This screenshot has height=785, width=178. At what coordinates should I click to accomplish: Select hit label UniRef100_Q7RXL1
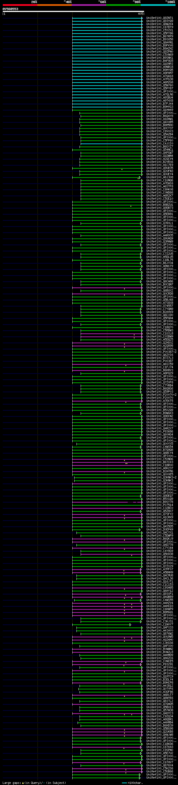click(x=159, y=223)
